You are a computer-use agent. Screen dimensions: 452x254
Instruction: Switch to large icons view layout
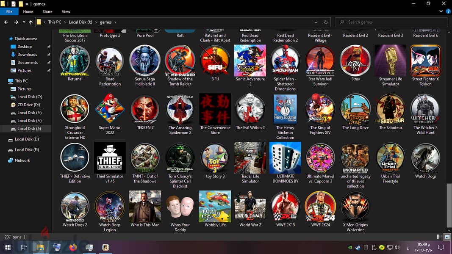pyautogui.click(x=447, y=237)
